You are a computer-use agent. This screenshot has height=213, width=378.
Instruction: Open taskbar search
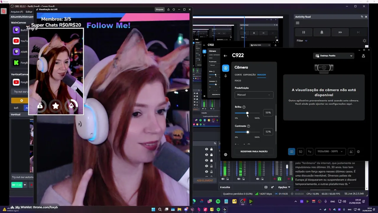(x=160, y=209)
